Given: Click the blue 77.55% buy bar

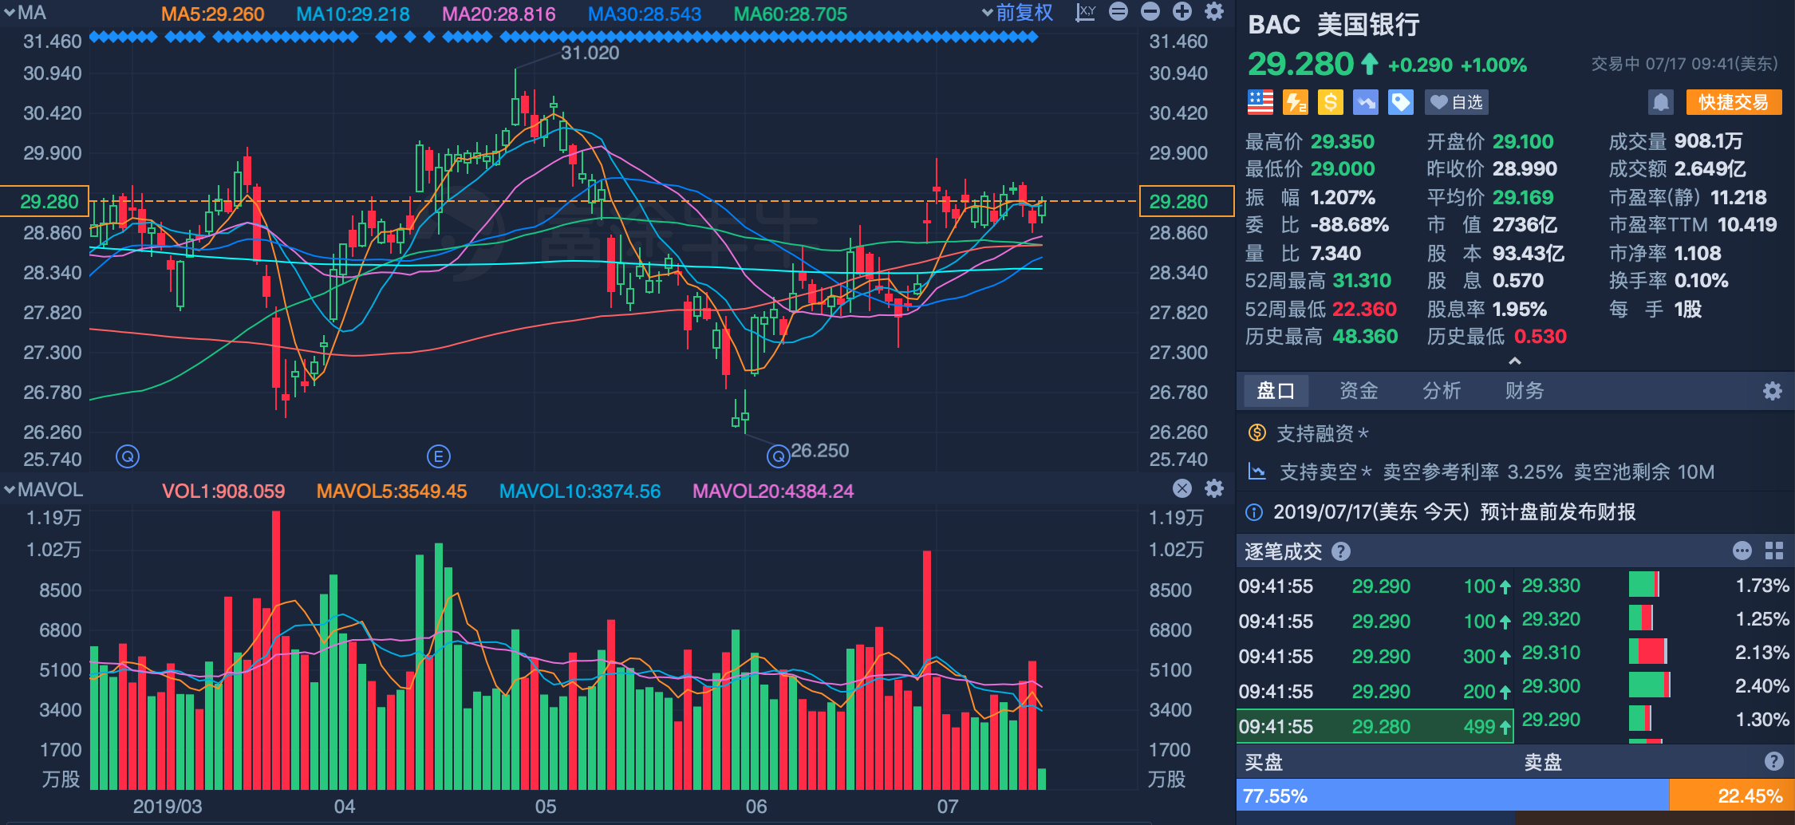Looking at the screenshot, I should coord(1453,795).
